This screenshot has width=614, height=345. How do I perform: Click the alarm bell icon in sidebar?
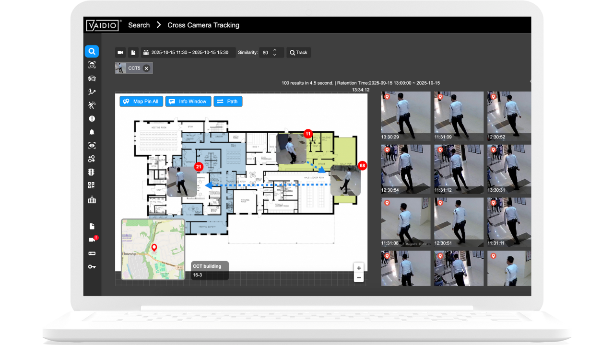click(x=92, y=132)
